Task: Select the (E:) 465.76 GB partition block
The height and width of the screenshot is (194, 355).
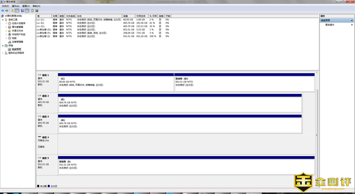Action: pyautogui.click(x=180, y=102)
